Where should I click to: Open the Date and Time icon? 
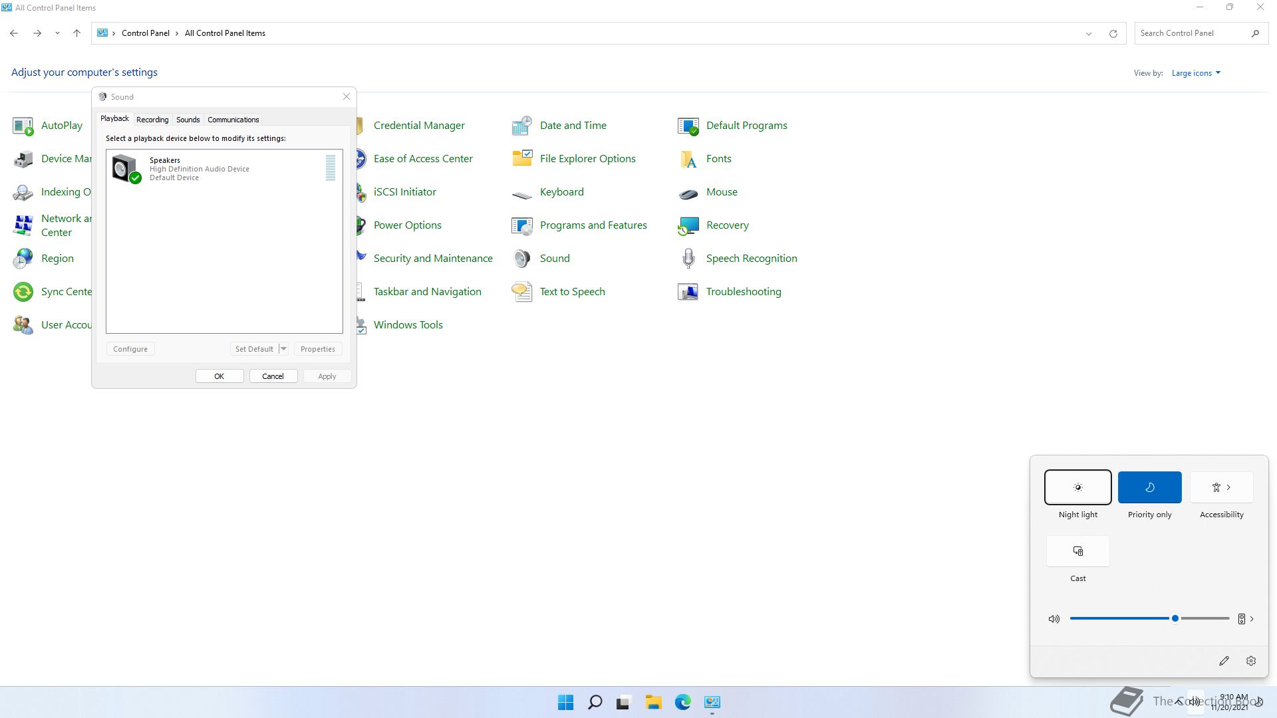pyautogui.click(x=522, y=126)
